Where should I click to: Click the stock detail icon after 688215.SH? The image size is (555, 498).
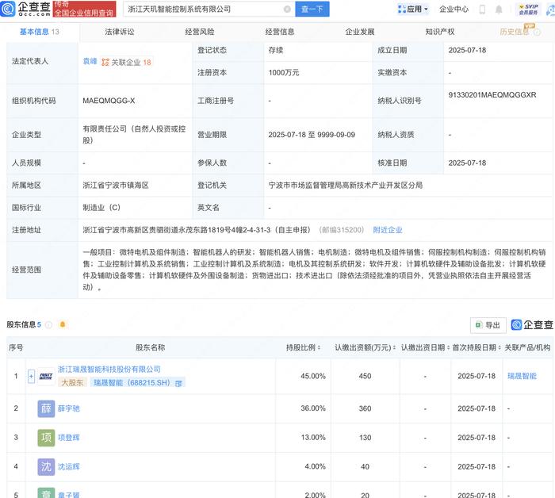point(178,383)
